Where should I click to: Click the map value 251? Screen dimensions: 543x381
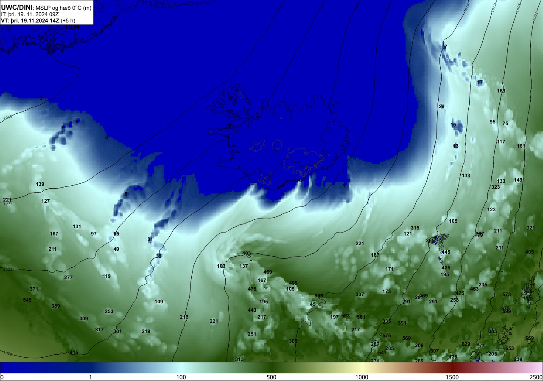(252, 334)
